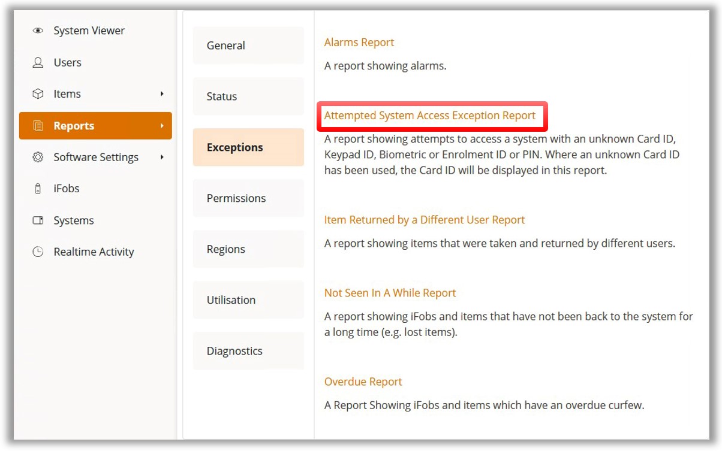Click the Systems cabinet icon
This screenshot has height=451, width=722.
tap(38, 220)
